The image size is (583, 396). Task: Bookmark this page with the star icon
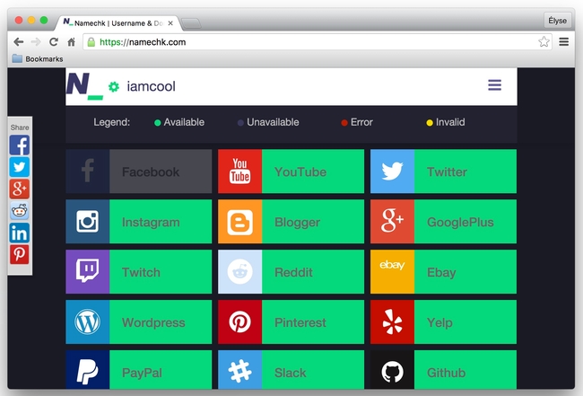(x=544, y=41)
